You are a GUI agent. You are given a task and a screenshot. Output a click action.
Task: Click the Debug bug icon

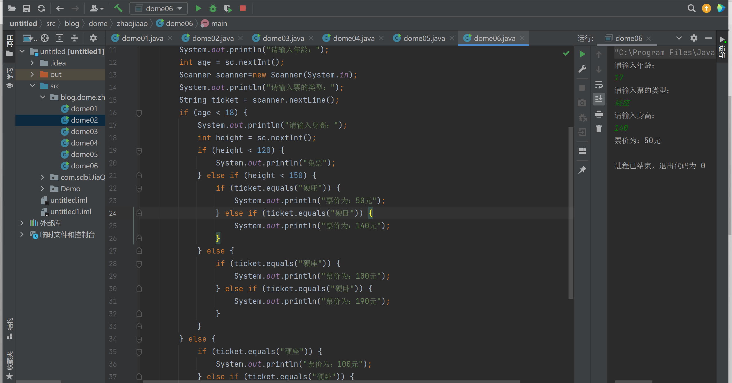point(213,8)
